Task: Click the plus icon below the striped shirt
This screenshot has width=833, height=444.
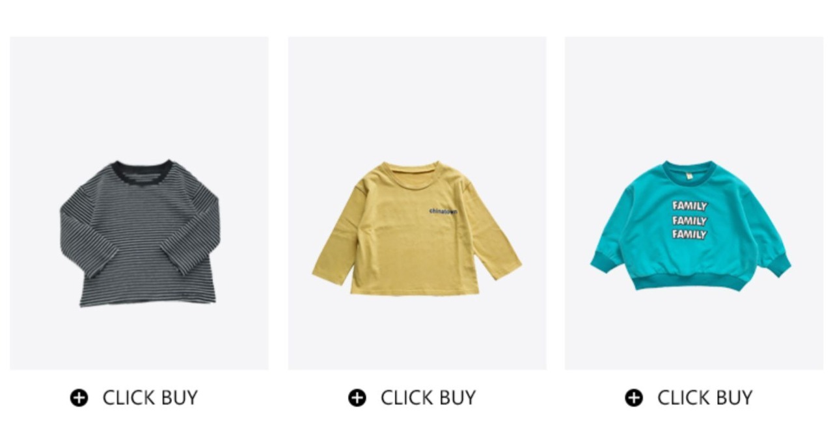Action: 79,397
